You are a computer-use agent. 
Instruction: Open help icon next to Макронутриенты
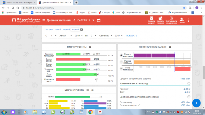click(90, 47)
